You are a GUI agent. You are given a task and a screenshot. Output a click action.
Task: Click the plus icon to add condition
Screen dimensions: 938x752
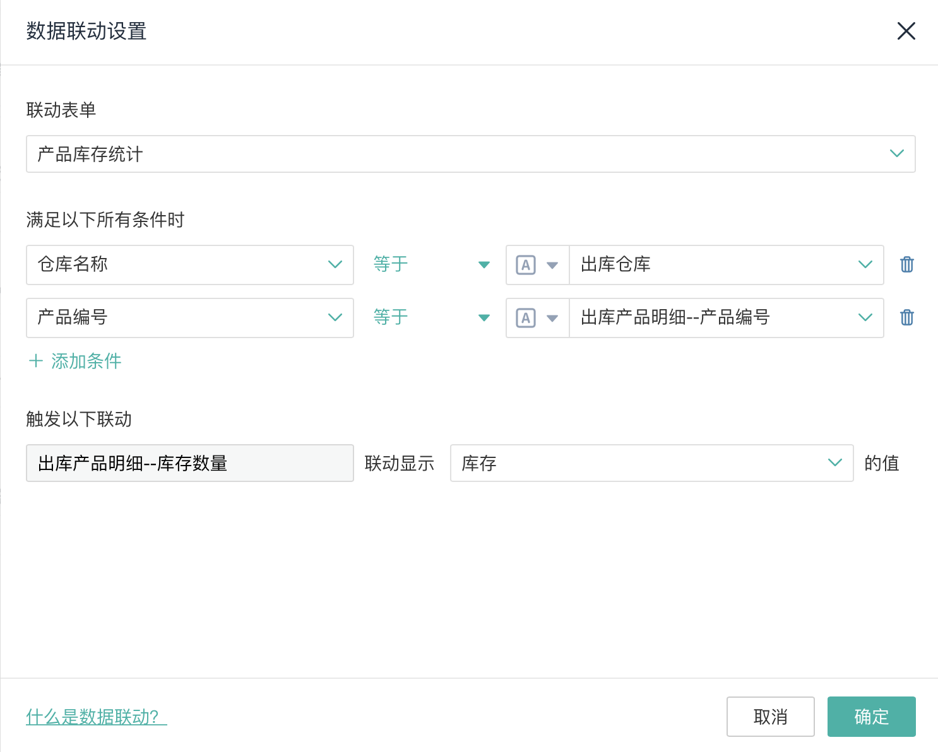[36, 361]
